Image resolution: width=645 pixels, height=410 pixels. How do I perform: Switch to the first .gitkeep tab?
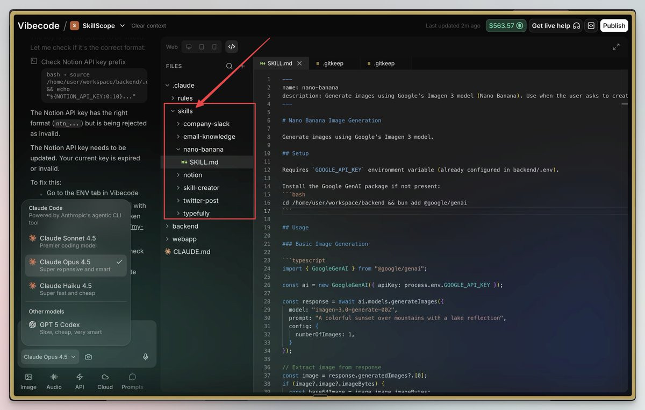pyautogui.click(x=332, y=63)
